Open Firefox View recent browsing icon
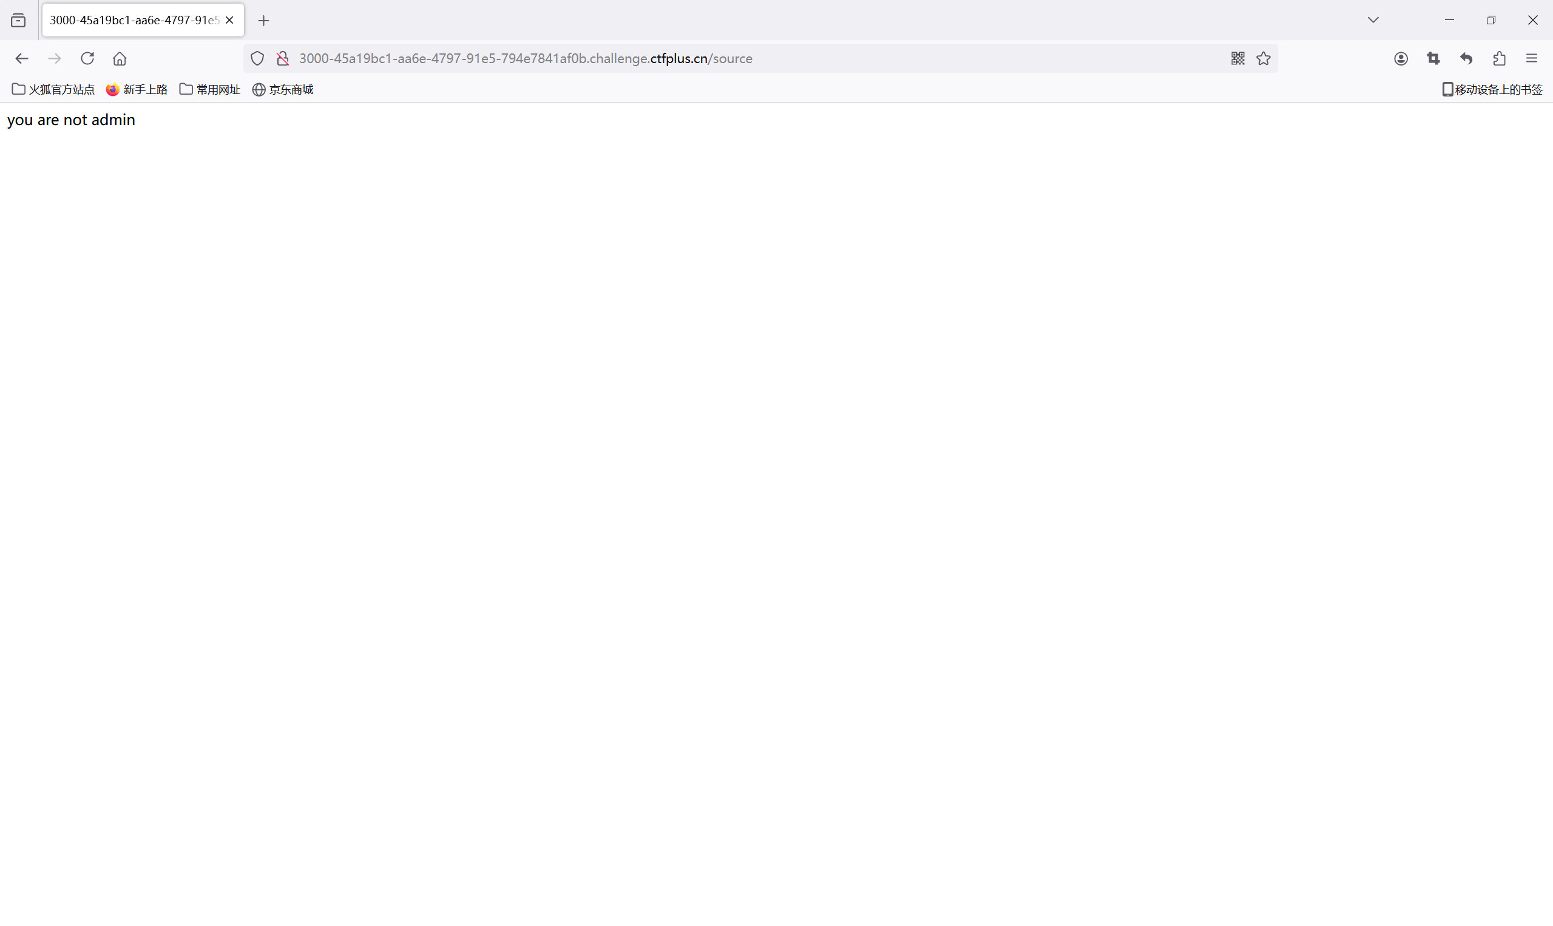Viewport: 1553px width, 926px height. click(x=18, y=21)
